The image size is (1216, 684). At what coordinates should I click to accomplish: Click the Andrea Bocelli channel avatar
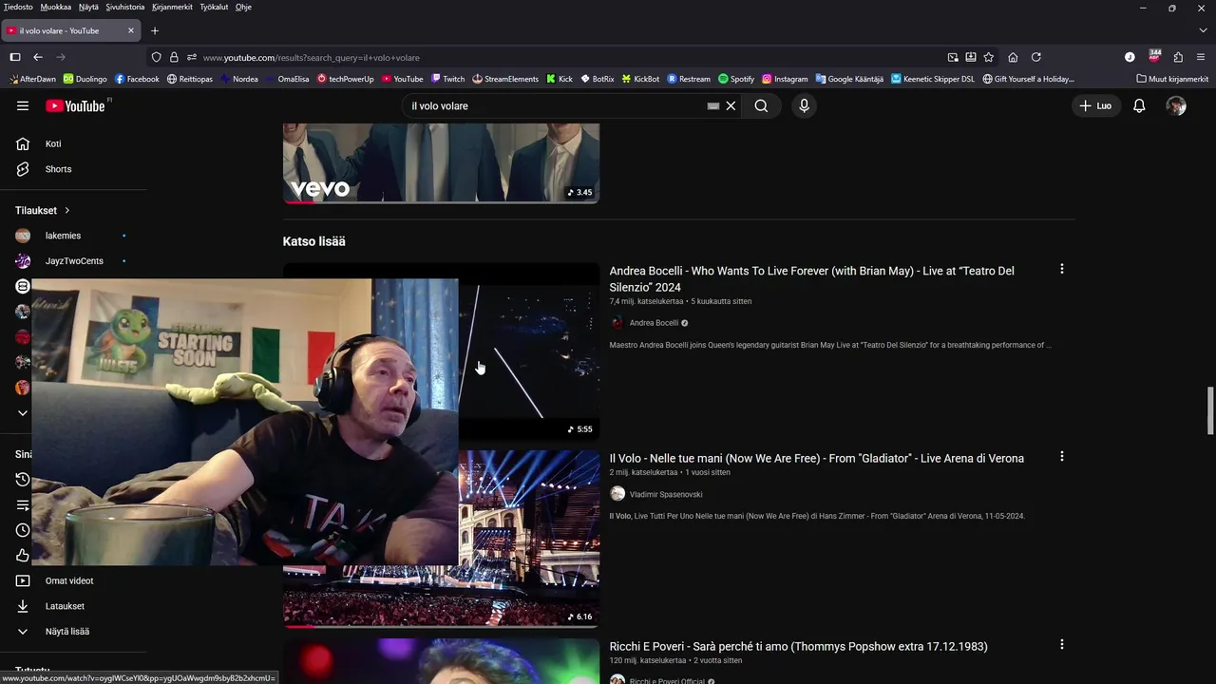(617, 323)
